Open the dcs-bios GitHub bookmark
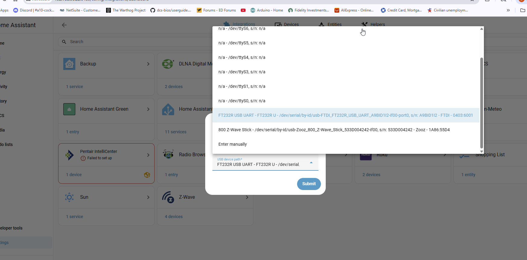 tap(171, 10)
